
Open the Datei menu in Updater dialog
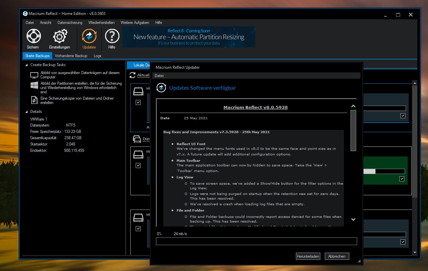[159, 76]
